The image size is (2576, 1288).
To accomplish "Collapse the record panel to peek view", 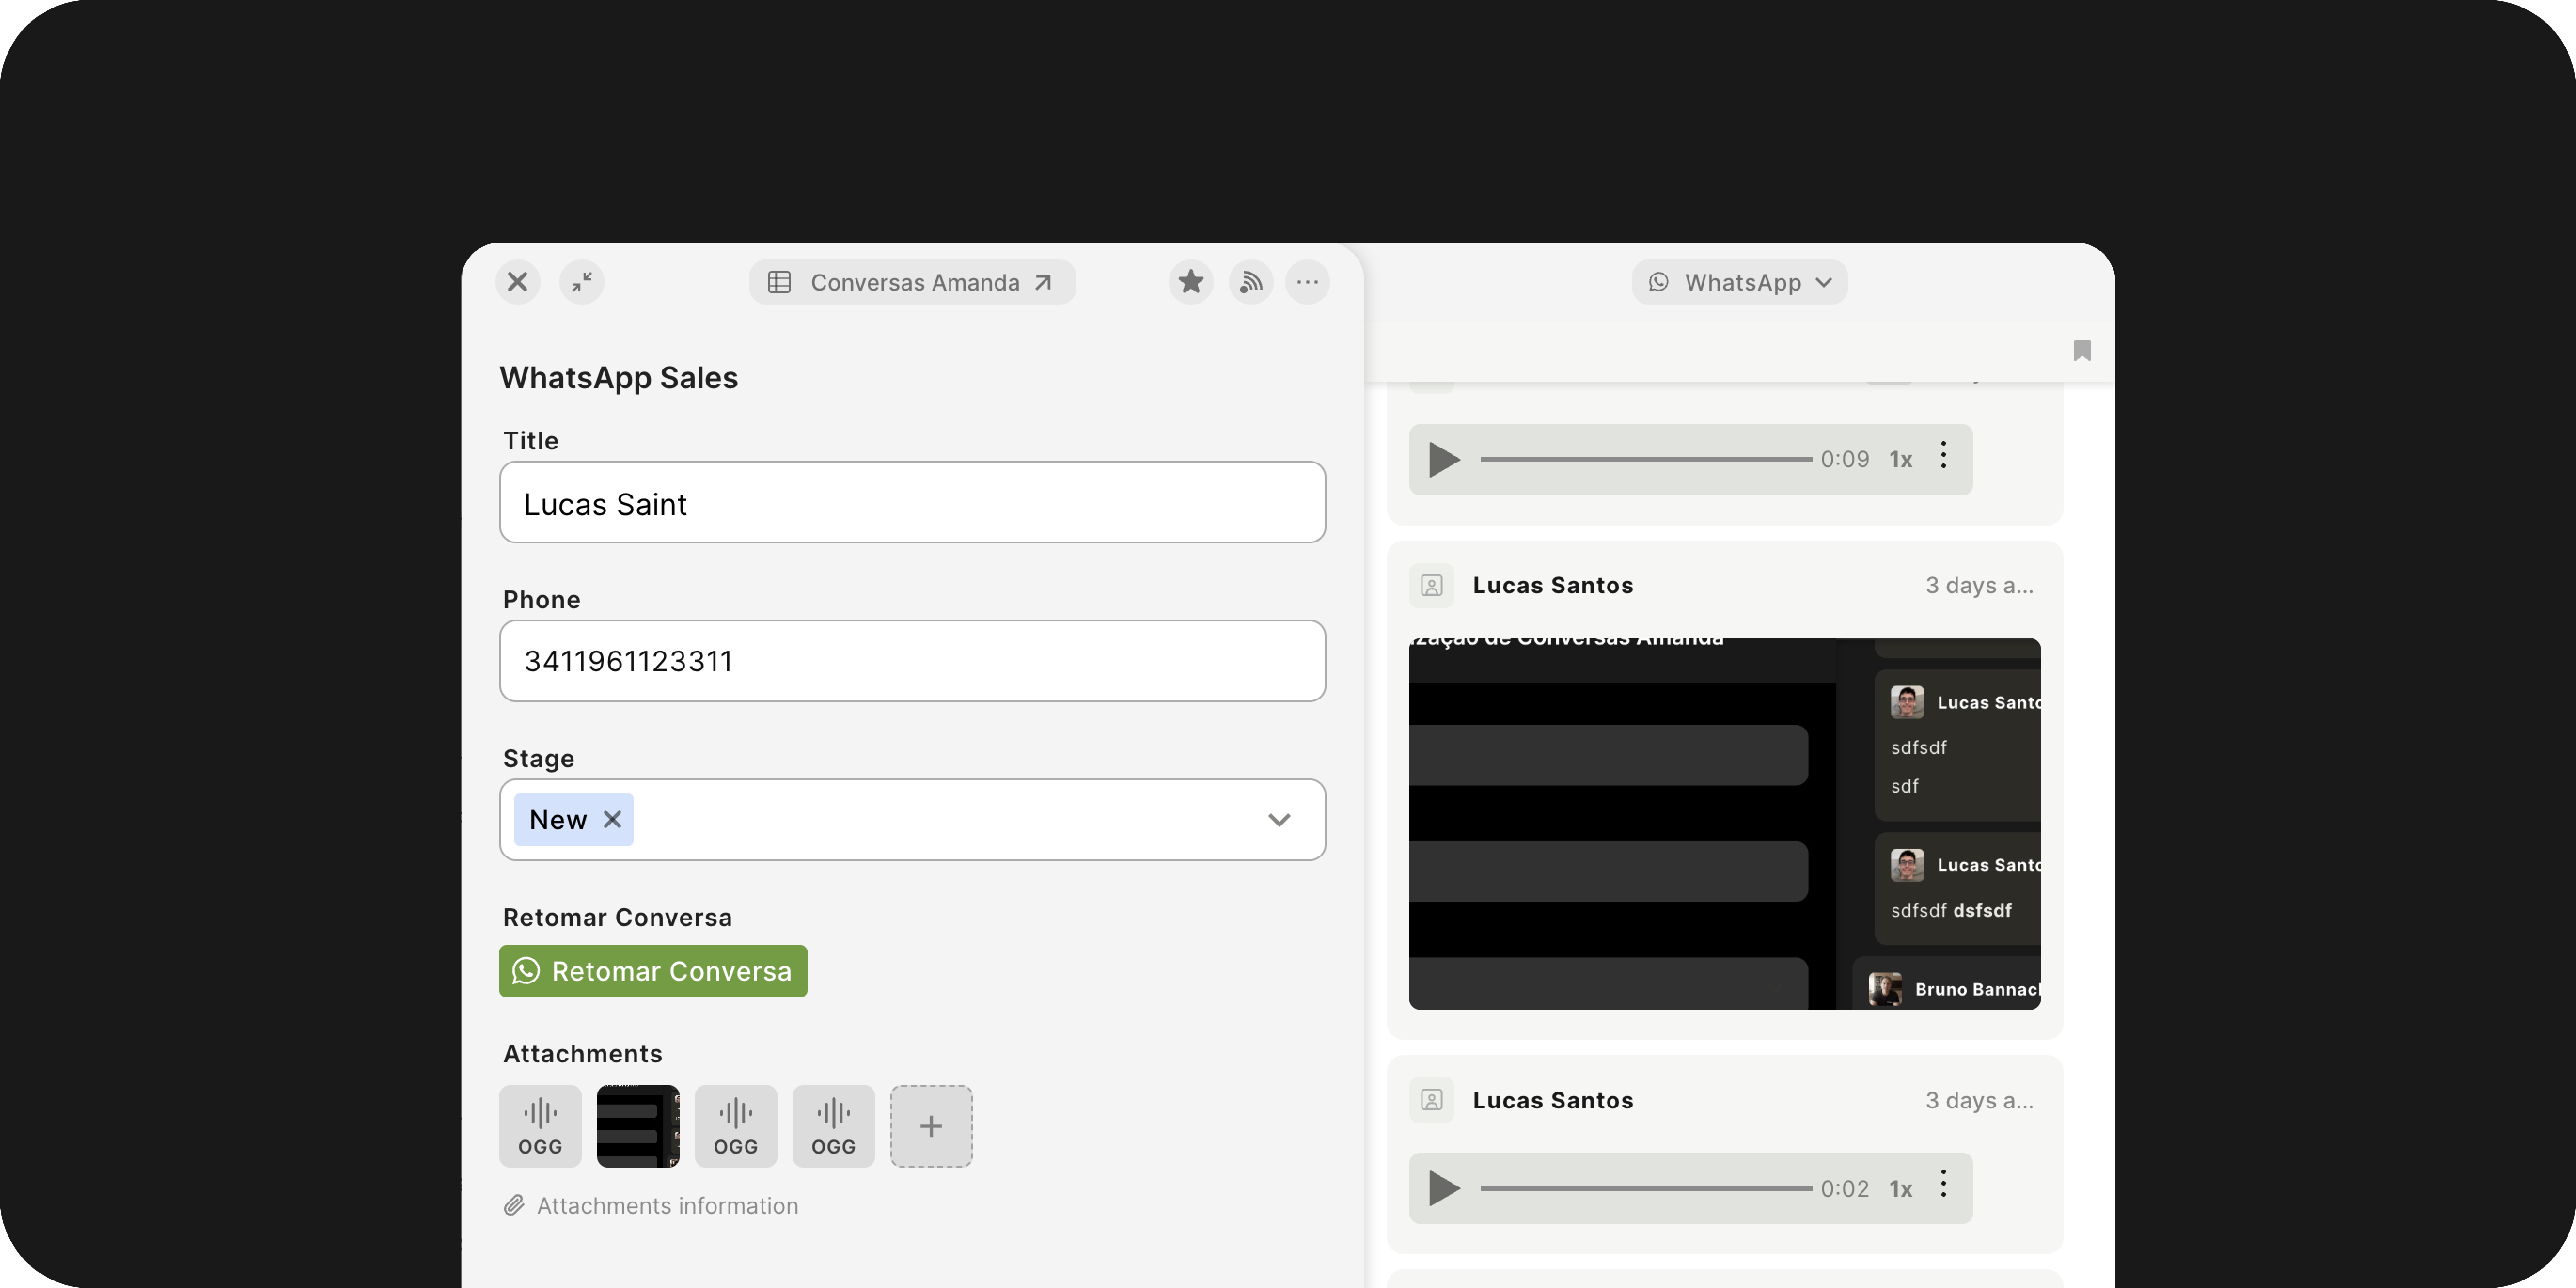I will [x=582, y=282].
